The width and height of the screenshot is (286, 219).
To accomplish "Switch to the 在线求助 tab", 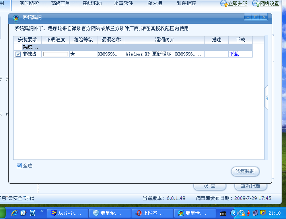I will pos(92,3).
